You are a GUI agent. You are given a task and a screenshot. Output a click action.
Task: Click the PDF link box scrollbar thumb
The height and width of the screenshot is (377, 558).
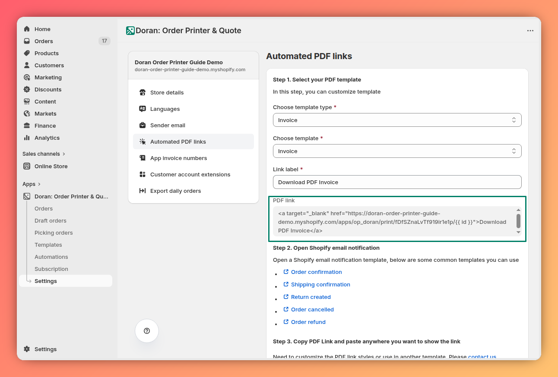pos(518,221)
